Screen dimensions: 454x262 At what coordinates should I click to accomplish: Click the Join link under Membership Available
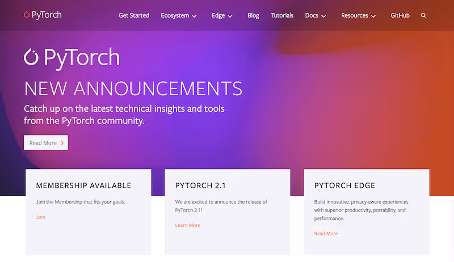point(40,217)
